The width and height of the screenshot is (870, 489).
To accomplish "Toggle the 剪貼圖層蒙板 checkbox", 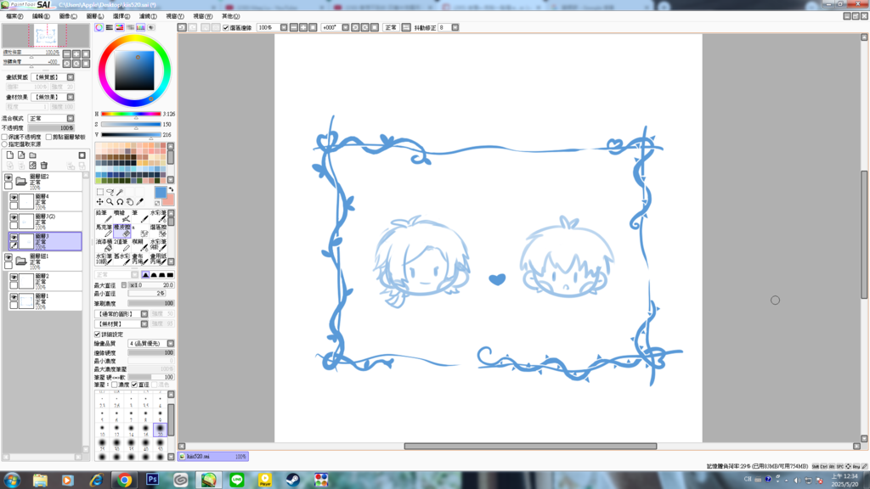I will pos(48,137).
